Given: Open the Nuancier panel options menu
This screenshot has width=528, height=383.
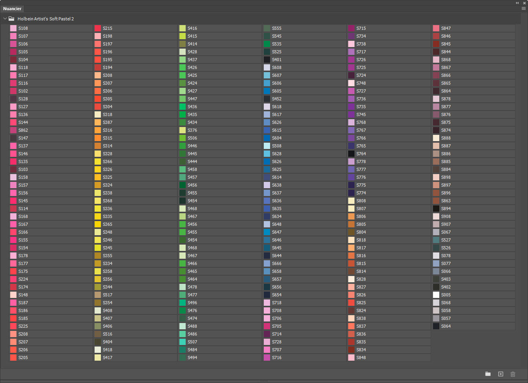Looking at the screenshot, I should [524, 8].
